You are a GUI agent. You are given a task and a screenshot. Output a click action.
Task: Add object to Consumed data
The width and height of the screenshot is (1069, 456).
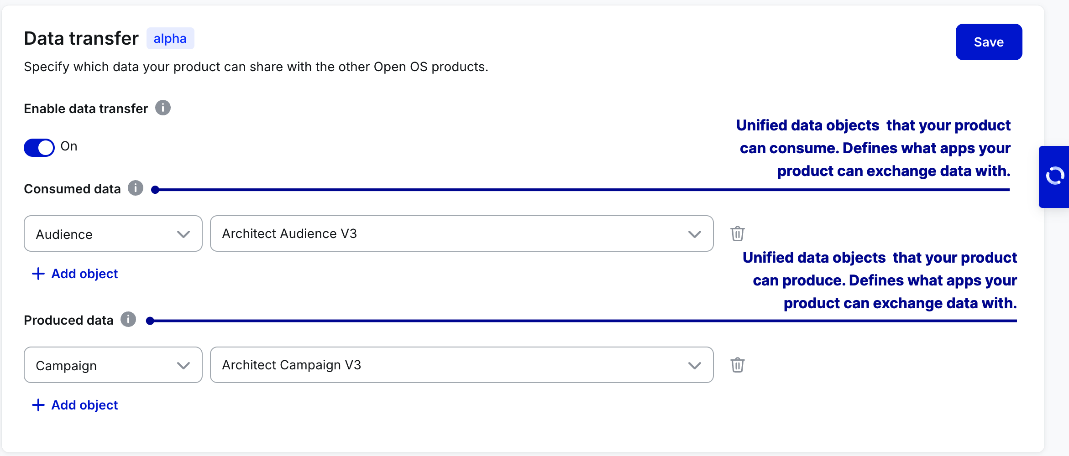[84, 274]
